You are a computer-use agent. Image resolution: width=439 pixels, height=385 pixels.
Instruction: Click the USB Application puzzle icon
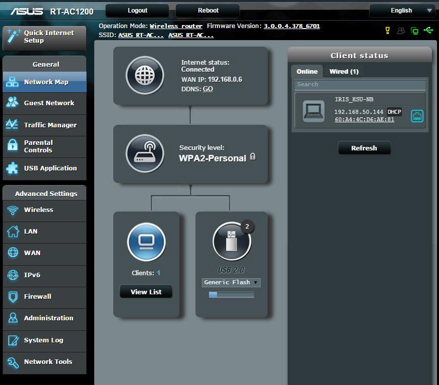13,168
